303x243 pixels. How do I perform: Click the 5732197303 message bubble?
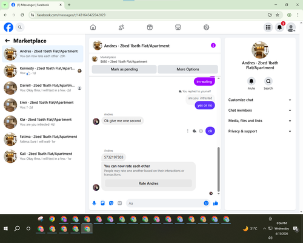[113, 157]
